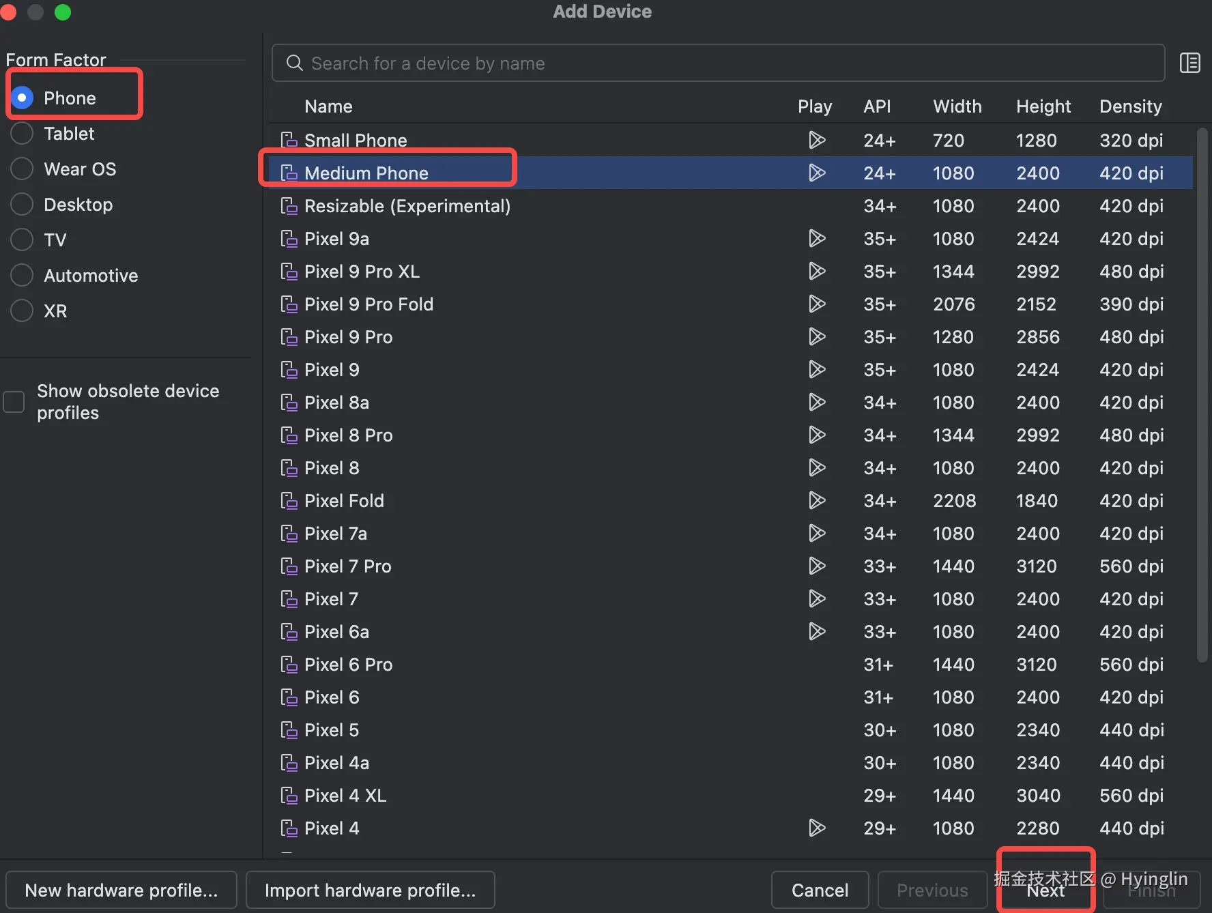This screenshot has height=913, width=1212.
Task: Click the 2856 height value of Pixel 9 Pro
Action: click(1038, 337)
